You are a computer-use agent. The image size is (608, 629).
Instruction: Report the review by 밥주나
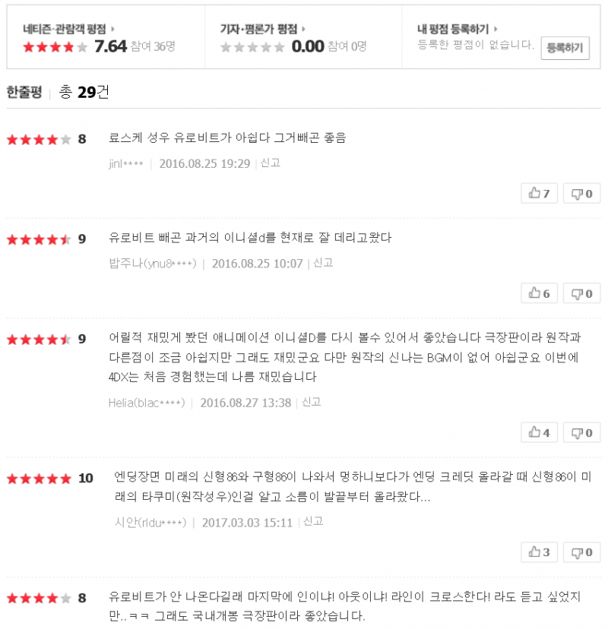pyautogui.click(x=324, y=263)
